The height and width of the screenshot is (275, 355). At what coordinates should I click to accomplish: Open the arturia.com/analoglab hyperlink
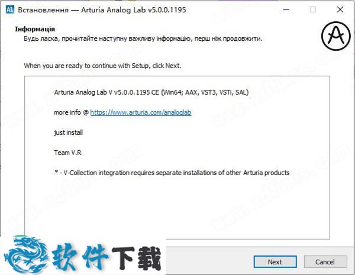coord(141,112)
